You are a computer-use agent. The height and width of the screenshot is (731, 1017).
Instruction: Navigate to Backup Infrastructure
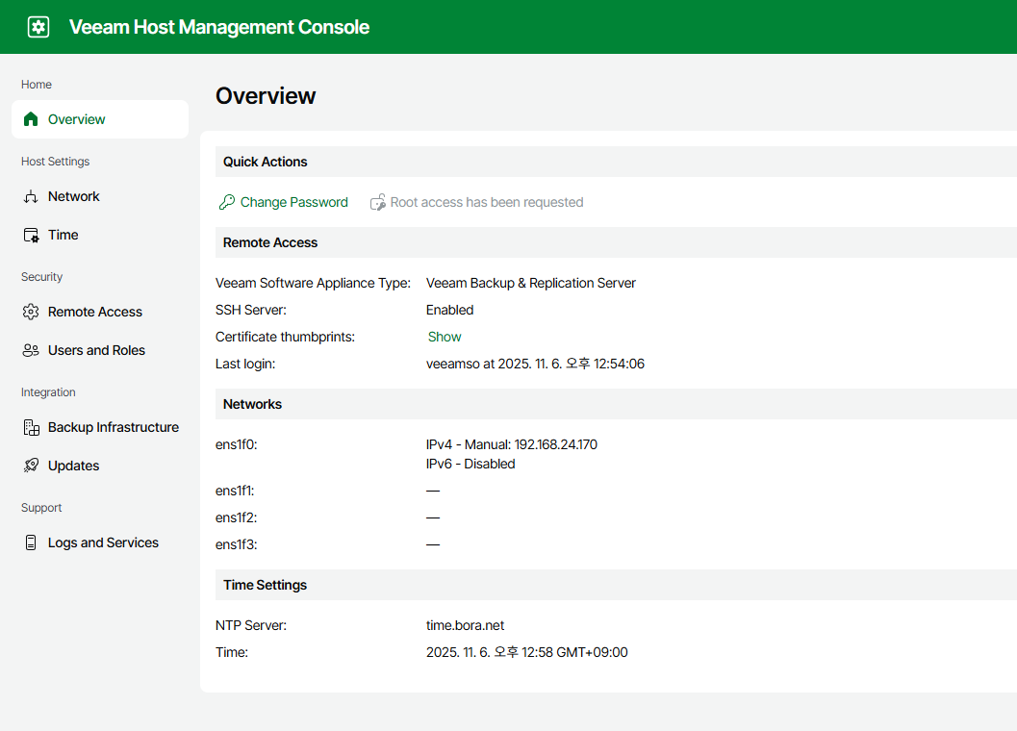click(x=100, y=427)
